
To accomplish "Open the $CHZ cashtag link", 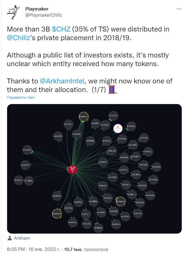I will [x=61, y=29].
